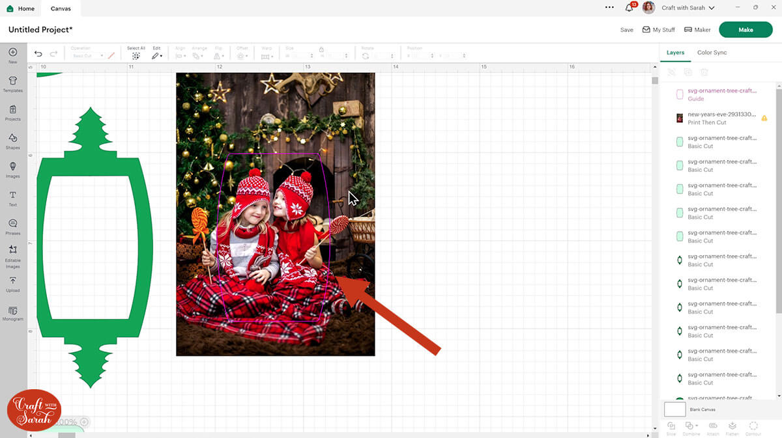Select the Guide layer in Layers panel

click(x=719, y=94)
